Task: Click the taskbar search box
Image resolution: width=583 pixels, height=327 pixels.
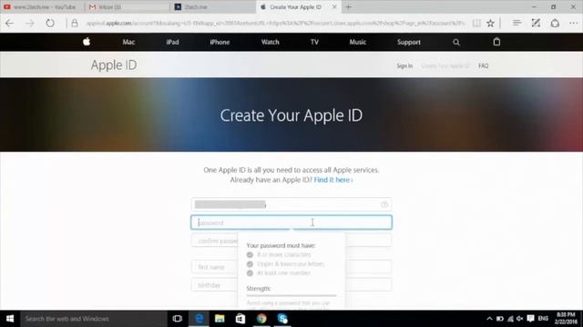Action: coord(93,319)
